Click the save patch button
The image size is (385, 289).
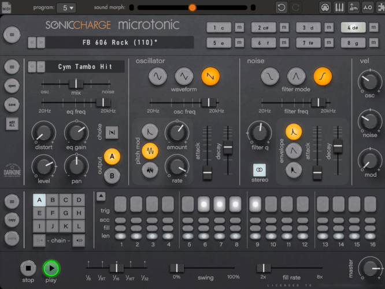12,105
